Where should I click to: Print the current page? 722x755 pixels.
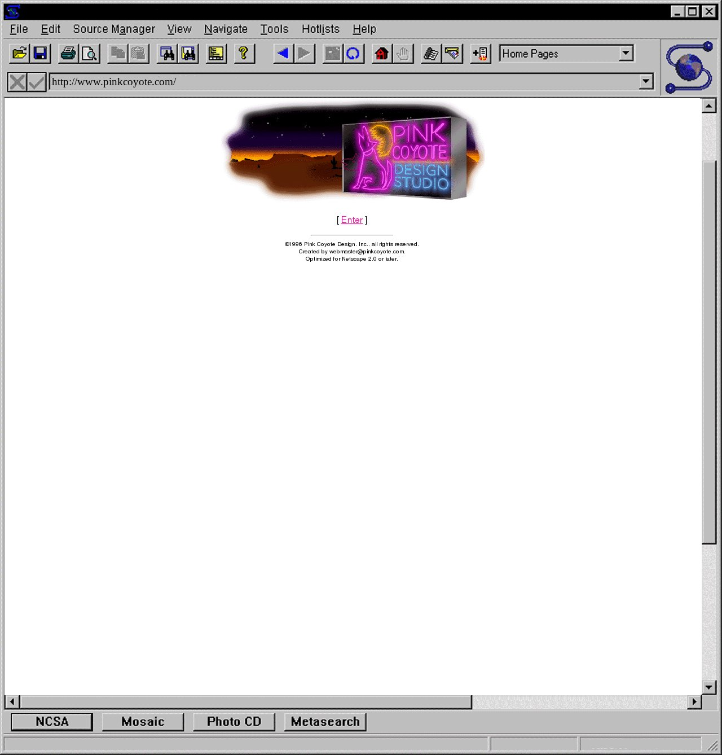click(68, 54)
